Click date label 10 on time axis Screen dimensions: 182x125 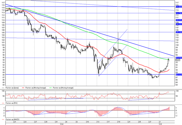tap(88, 122)
